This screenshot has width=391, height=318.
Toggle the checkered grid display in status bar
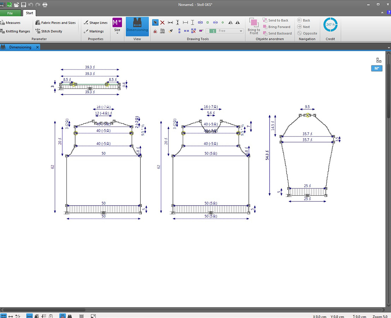coord(82,316)
